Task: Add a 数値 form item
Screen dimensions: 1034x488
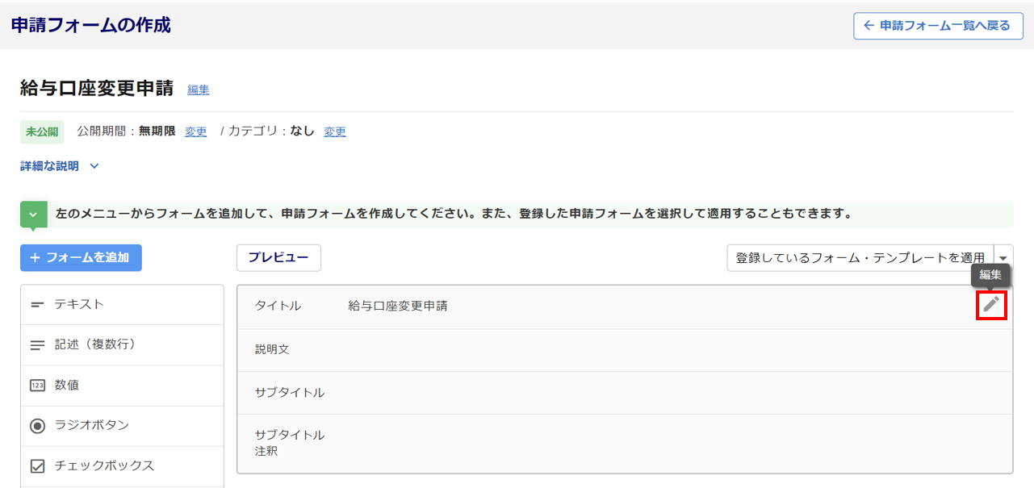Action: pyautogui.click(x=67, y=386)
